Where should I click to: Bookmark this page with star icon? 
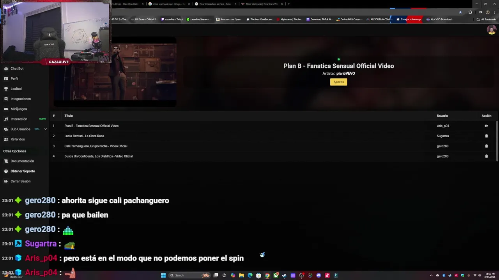[x=460, y=12]
